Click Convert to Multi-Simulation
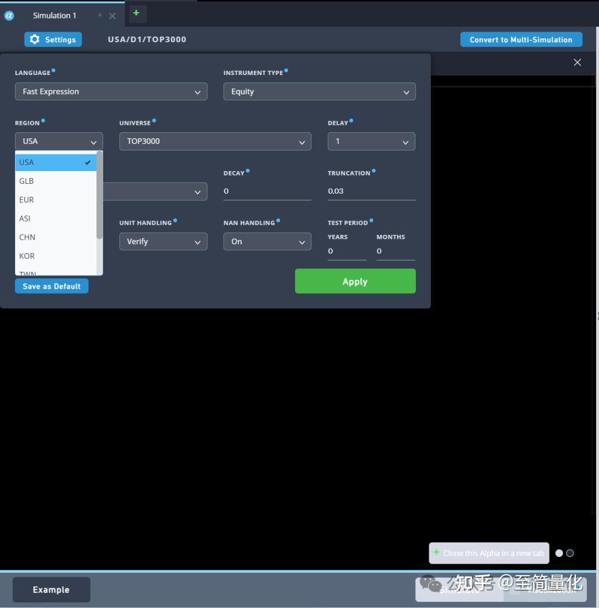The width and height of the screenshot is (599, 608). pos(521,39)
